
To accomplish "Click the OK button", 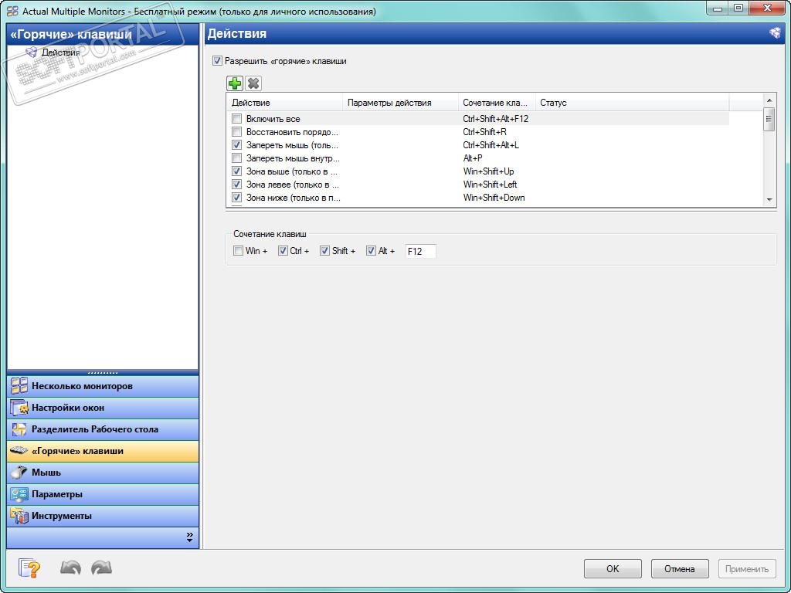I will tap(613, 569).
